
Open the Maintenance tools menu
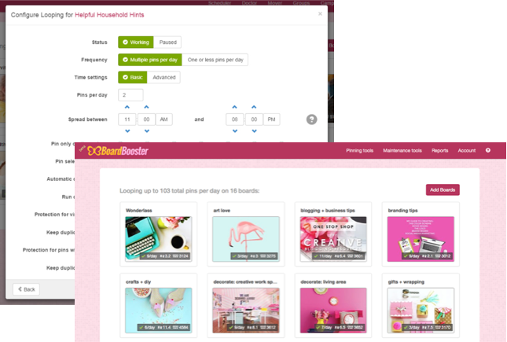coord(402,150)
